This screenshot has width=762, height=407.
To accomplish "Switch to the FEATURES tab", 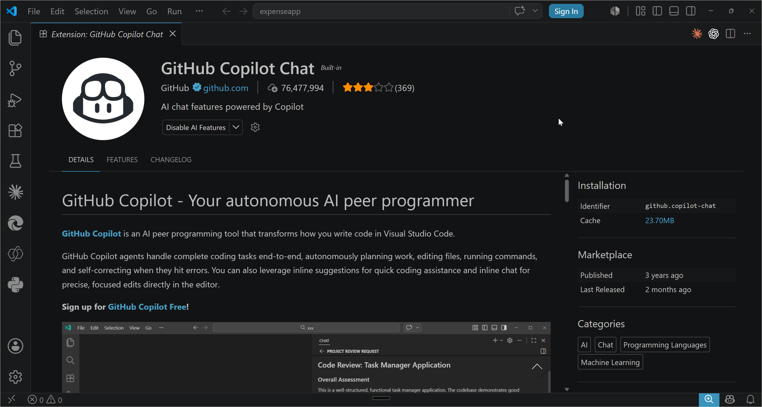I will pos(122,160).
